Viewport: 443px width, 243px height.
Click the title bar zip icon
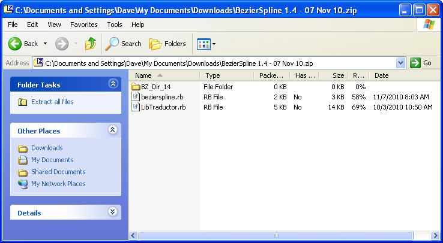[8, 10]
